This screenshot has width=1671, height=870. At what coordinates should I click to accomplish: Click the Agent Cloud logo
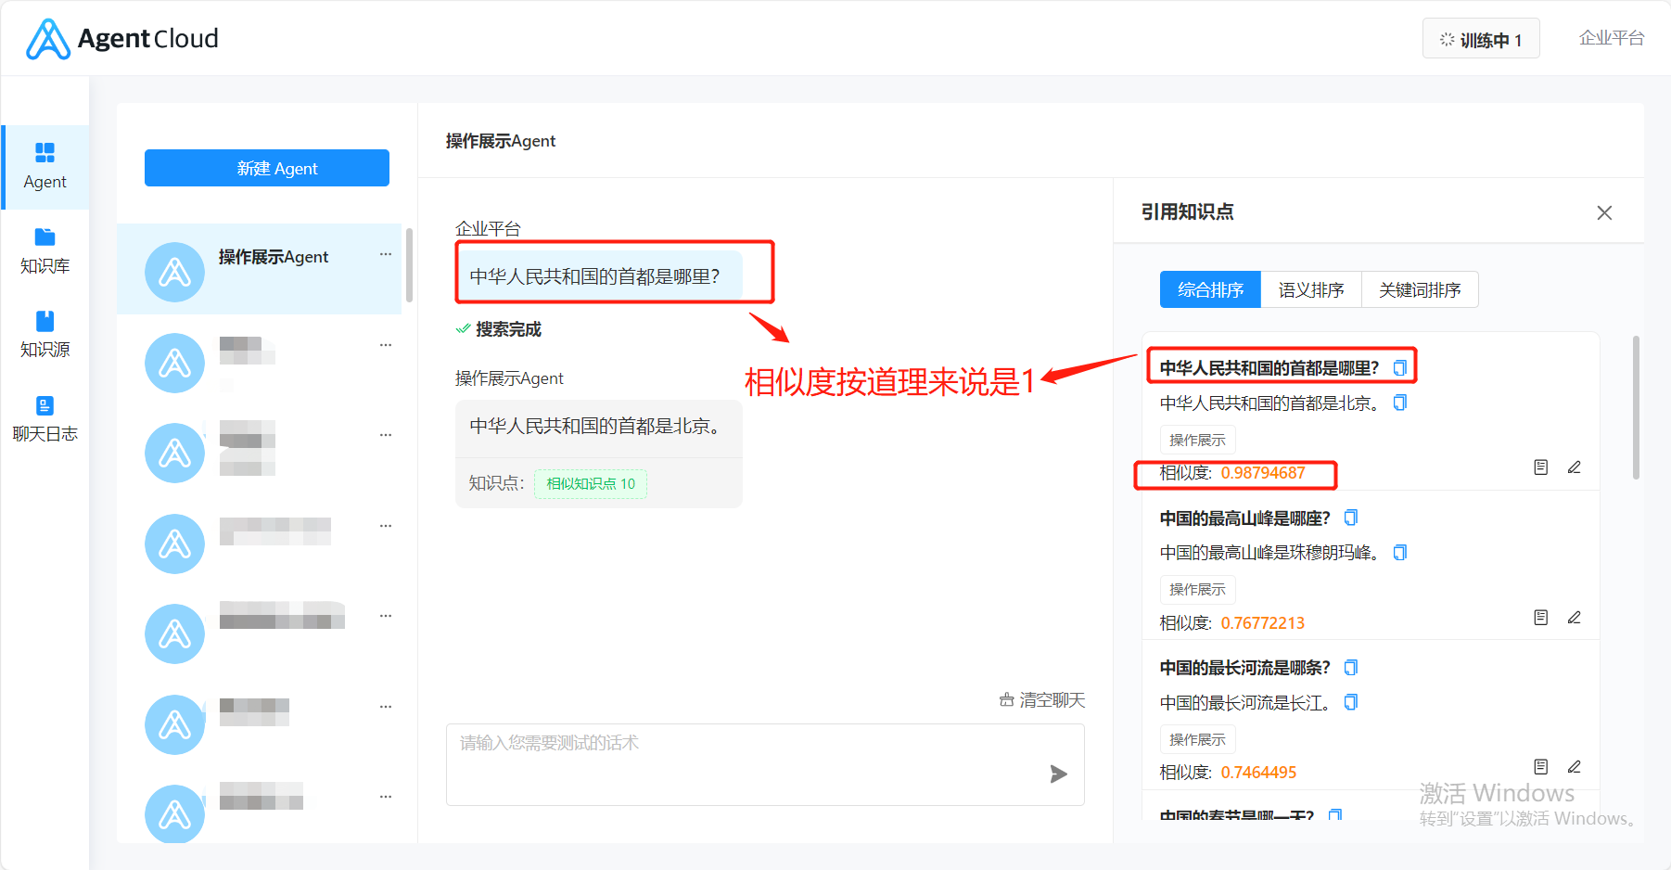[x=121, y=39]
